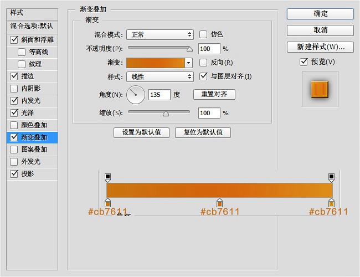
Task: Select 混合选项:默认 entry
Action: tap(32, 27)
